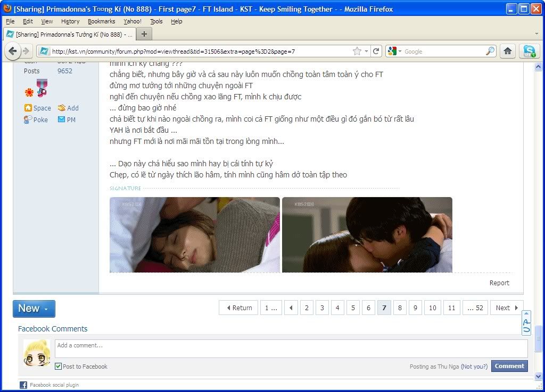The height and width of the screenshot is (392, 545).
Task: Reload the page with the refresh icon
Action: [376, 52]
